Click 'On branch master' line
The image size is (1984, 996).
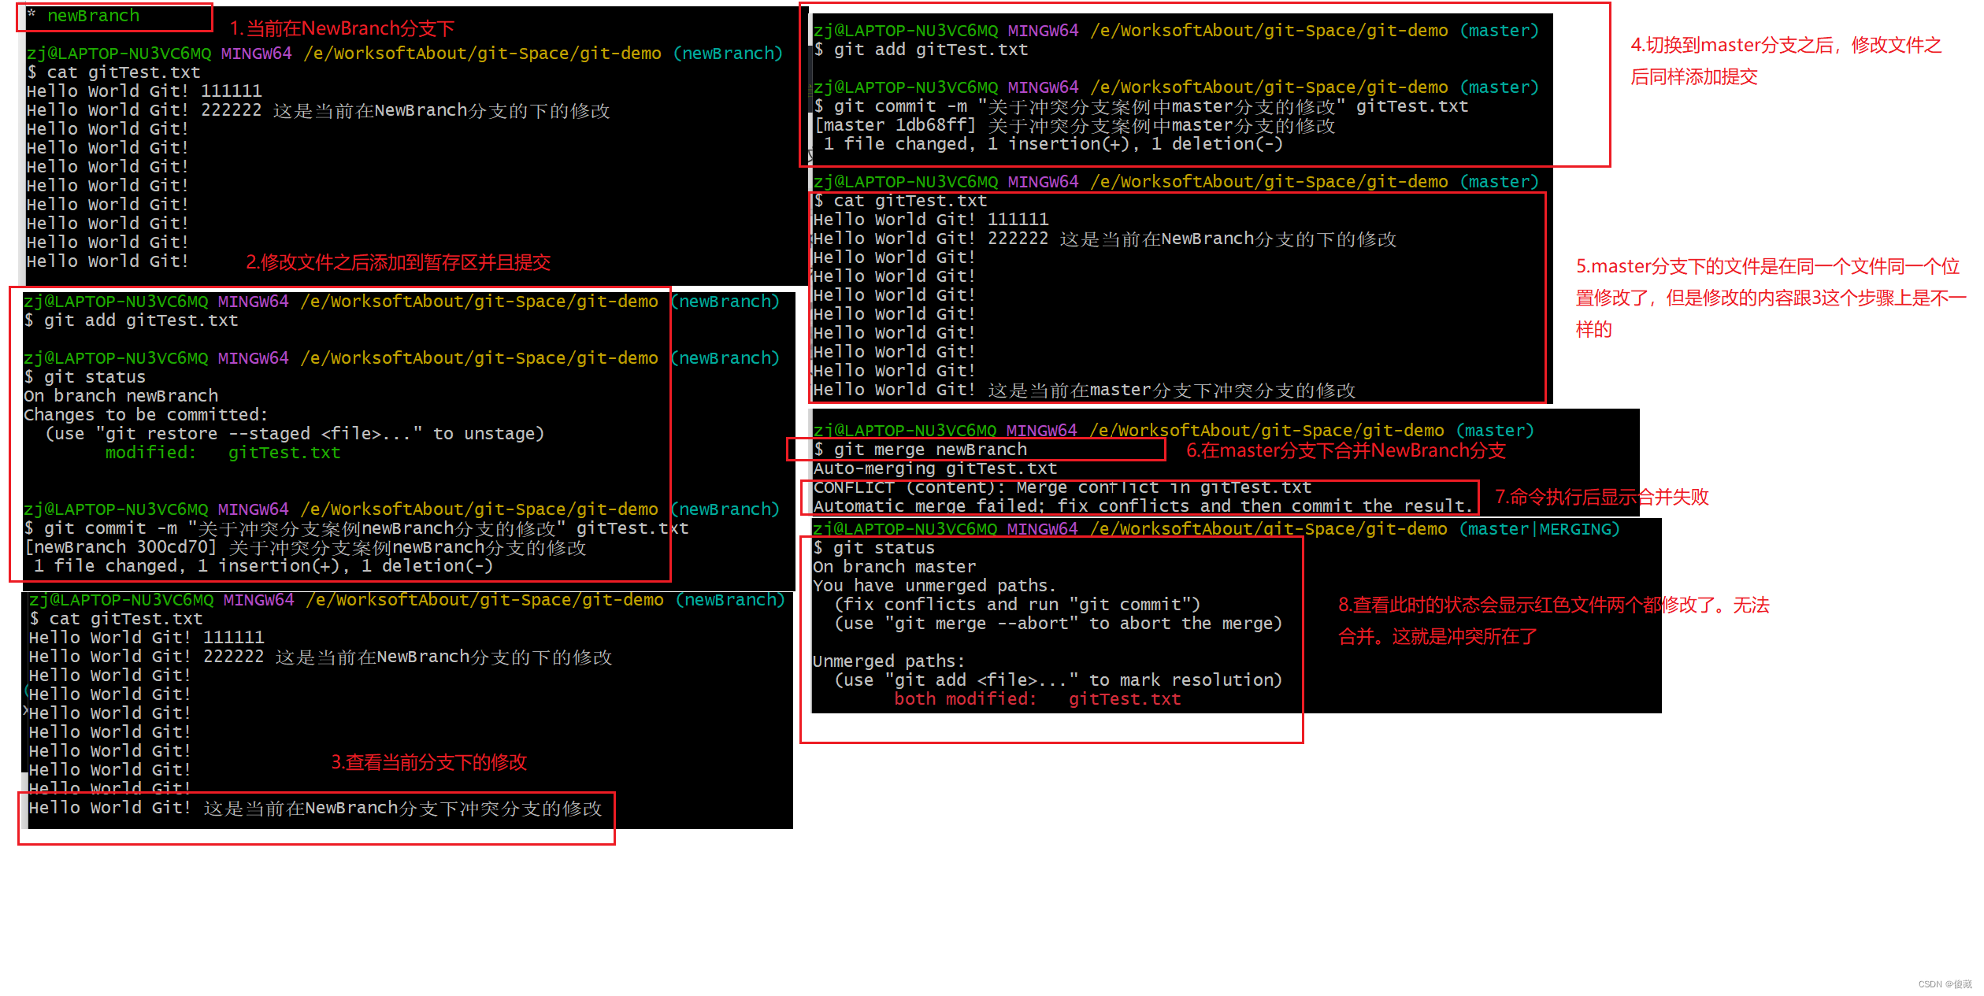[x=895, y=567]
